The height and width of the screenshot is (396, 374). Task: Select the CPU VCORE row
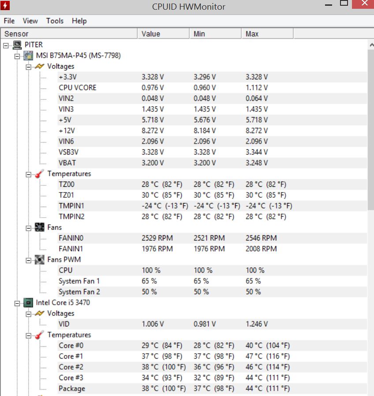pos(212,88)
